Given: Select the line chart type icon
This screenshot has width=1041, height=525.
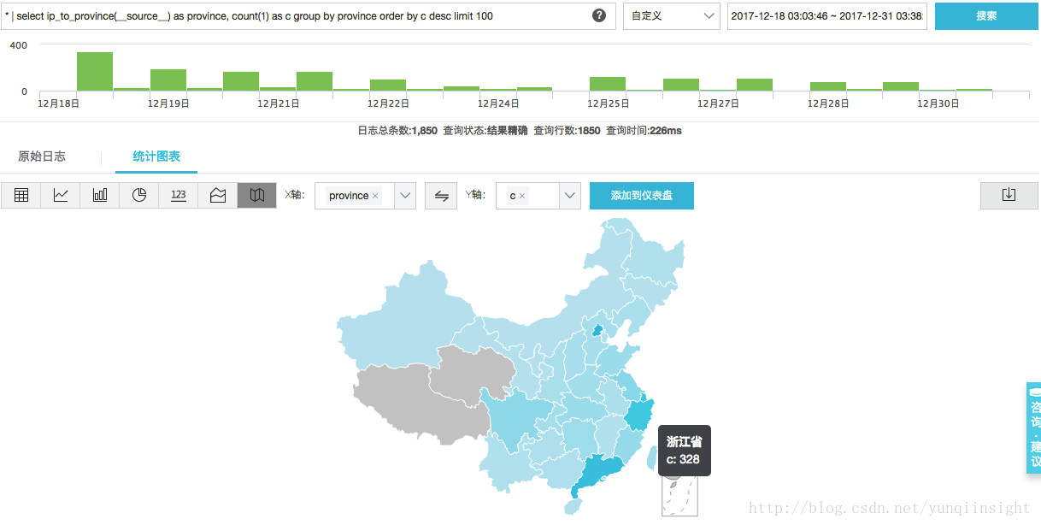Looking at the screenshot, I should [x=61, y=195].
